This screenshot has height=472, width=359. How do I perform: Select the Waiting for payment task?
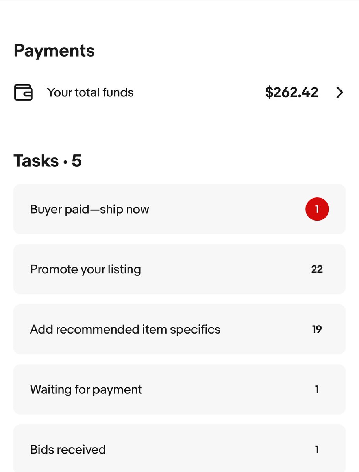[x=179, y=389]
